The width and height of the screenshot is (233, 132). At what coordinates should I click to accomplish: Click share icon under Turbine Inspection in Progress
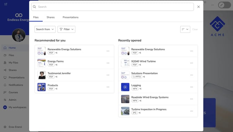coord(139,113)
